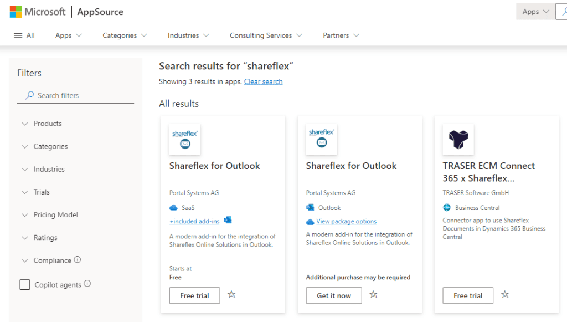The image size is (567, 322).
Task: Click the Get it now button
Action: click(x=334, y=295)
